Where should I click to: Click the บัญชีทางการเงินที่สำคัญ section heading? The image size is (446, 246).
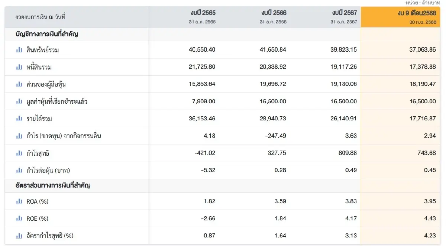click(46, 34)
